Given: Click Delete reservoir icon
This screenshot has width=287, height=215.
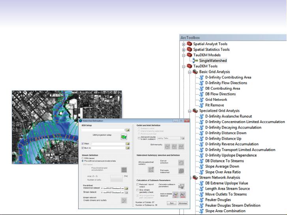Looking at the screenshot, I should click(182, 195).
